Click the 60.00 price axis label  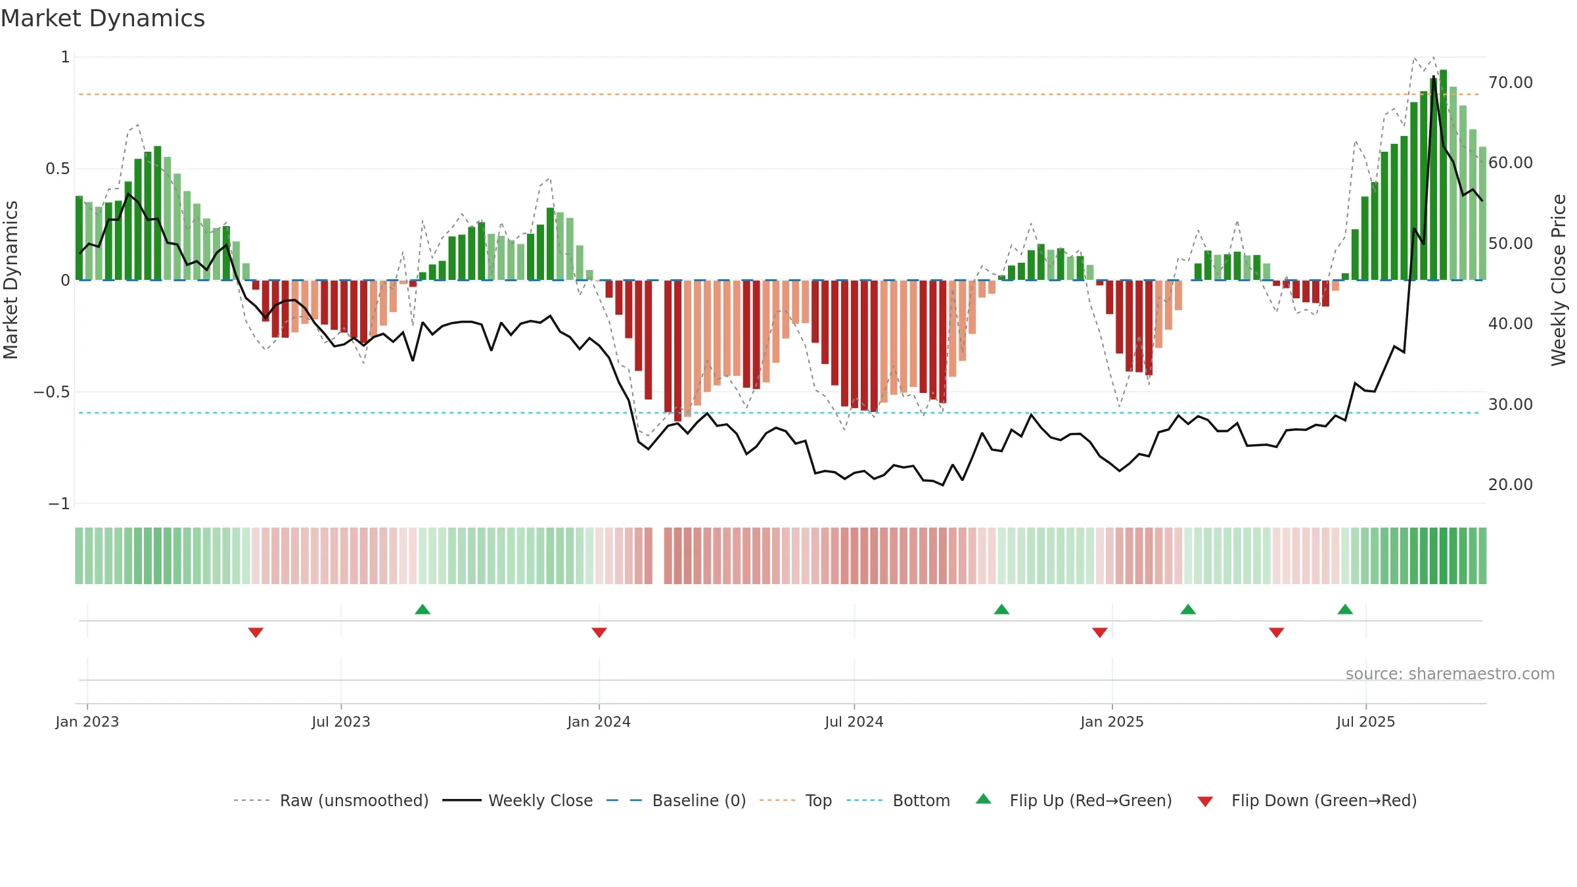(x=1511, y=162)
